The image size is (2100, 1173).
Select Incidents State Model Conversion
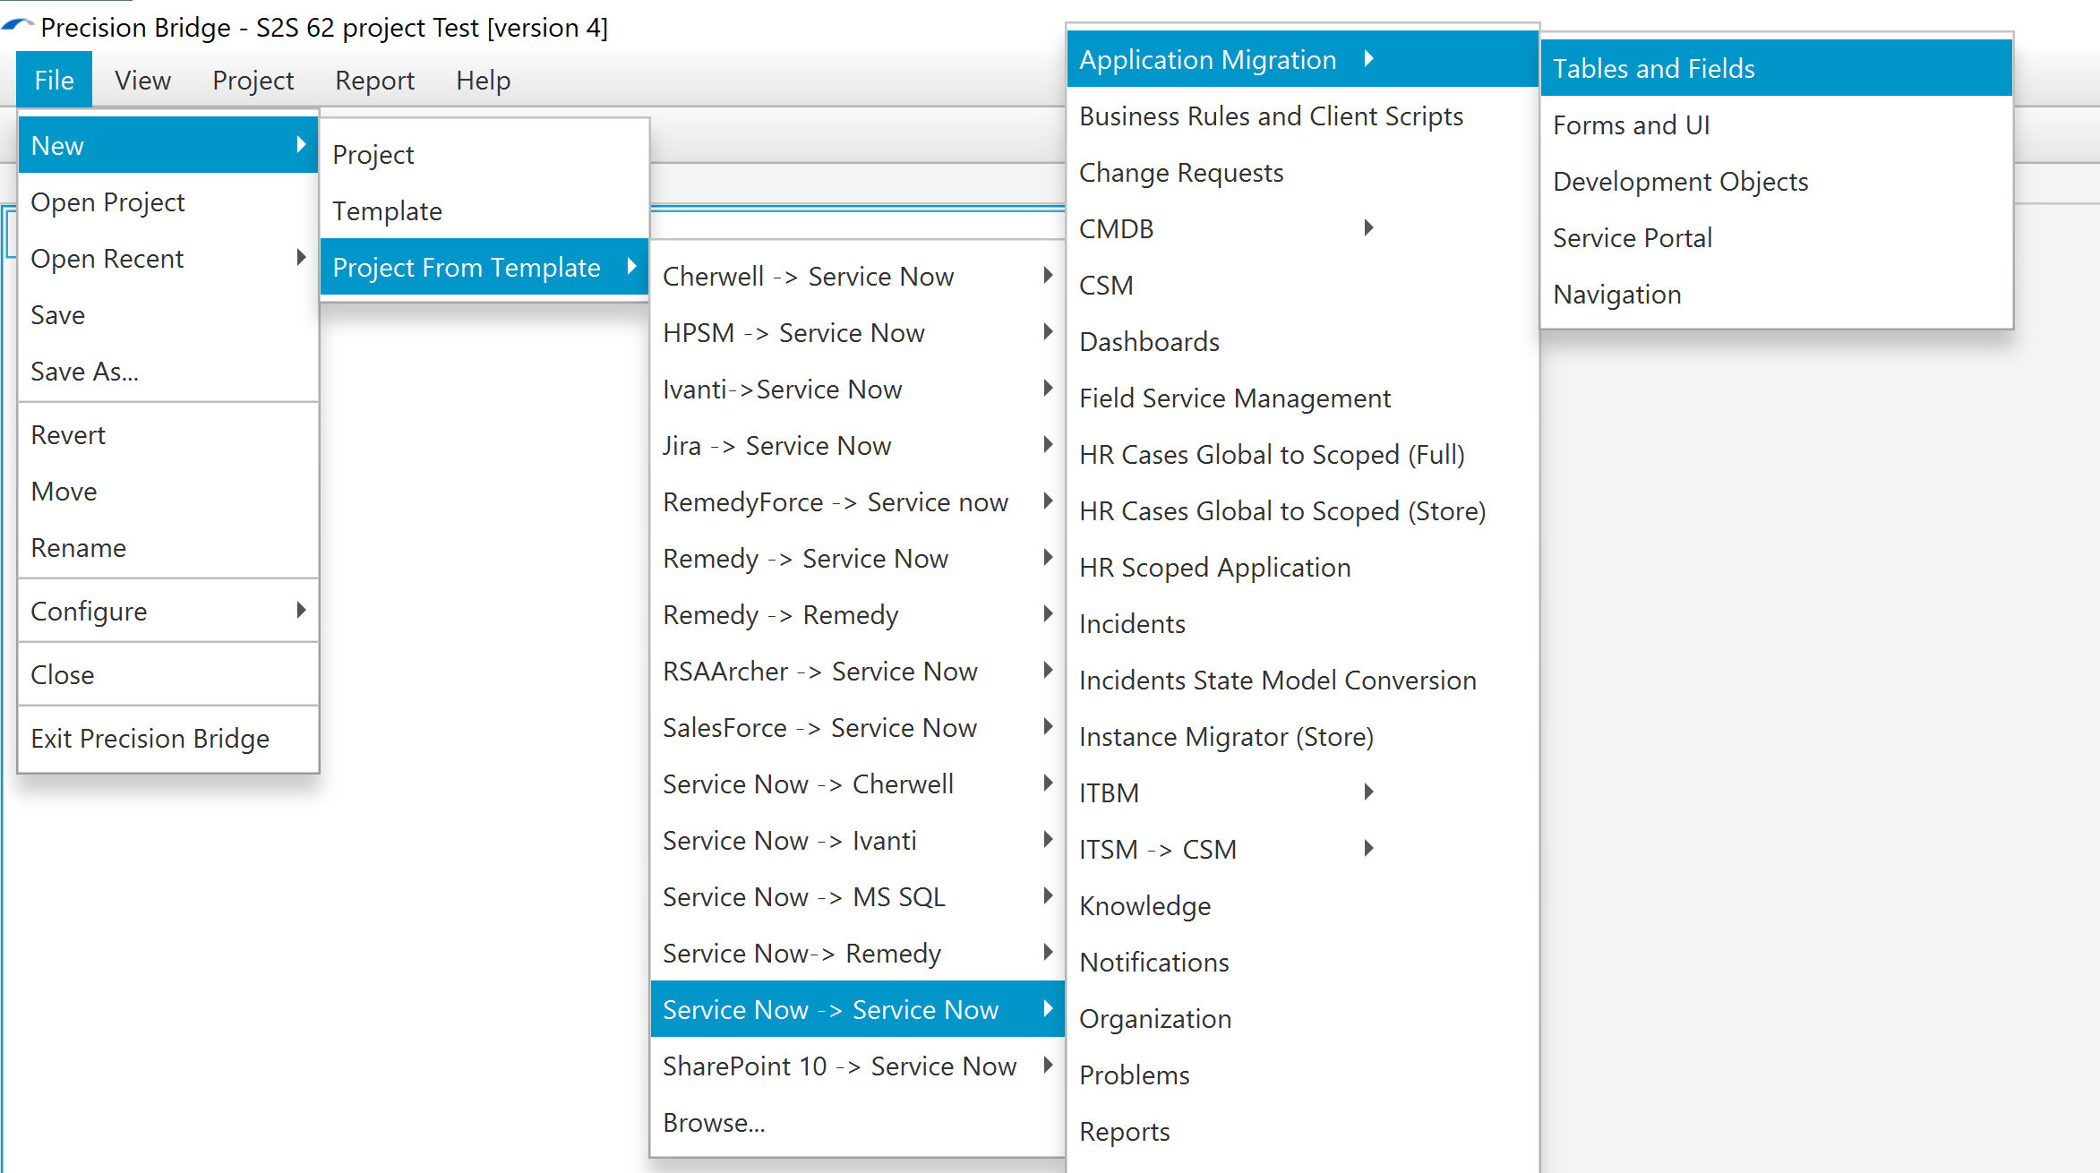tap(1303, 680)
